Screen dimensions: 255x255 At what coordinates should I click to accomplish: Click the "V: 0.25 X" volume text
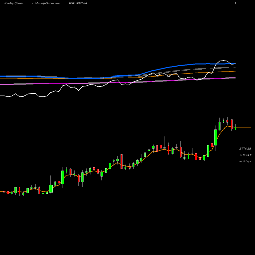(245, 155)
